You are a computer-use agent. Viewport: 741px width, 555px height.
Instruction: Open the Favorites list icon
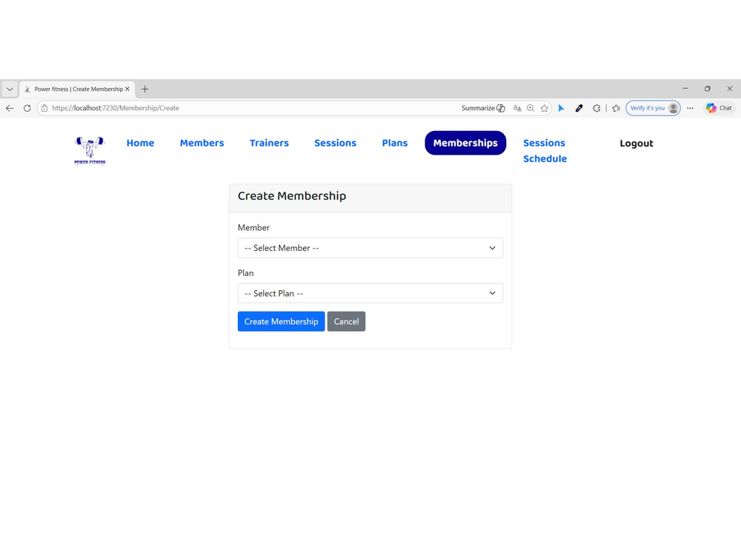pyautogui.click(x=617, y=108)
